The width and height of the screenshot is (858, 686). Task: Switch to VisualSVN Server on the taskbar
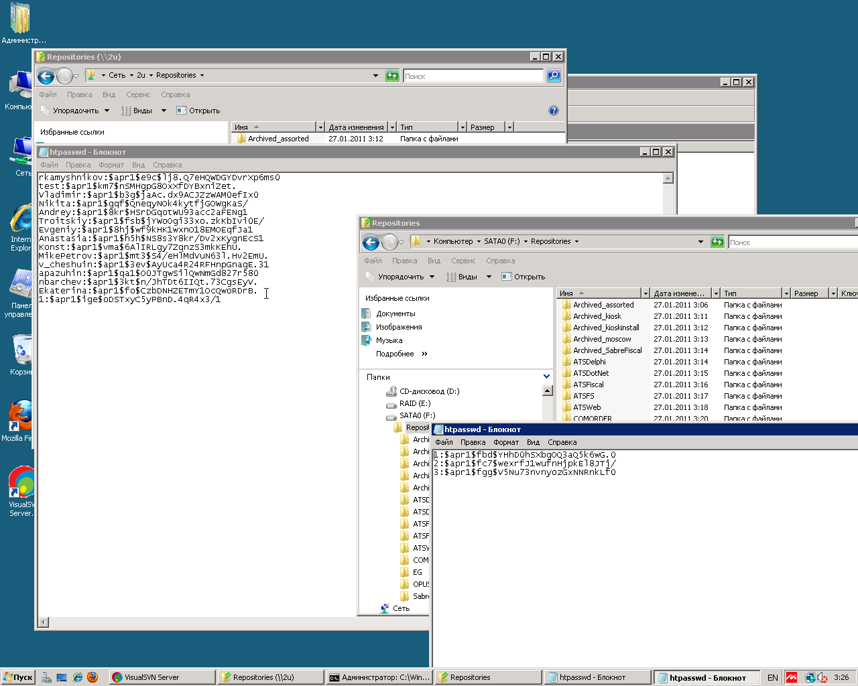point(162,677)
